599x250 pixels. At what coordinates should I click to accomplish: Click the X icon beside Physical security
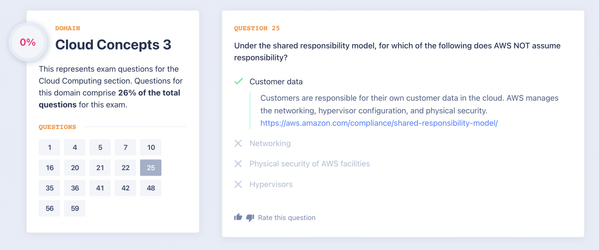click(238, 164)
